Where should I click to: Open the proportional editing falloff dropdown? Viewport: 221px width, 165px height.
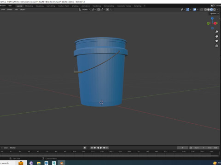111,10
